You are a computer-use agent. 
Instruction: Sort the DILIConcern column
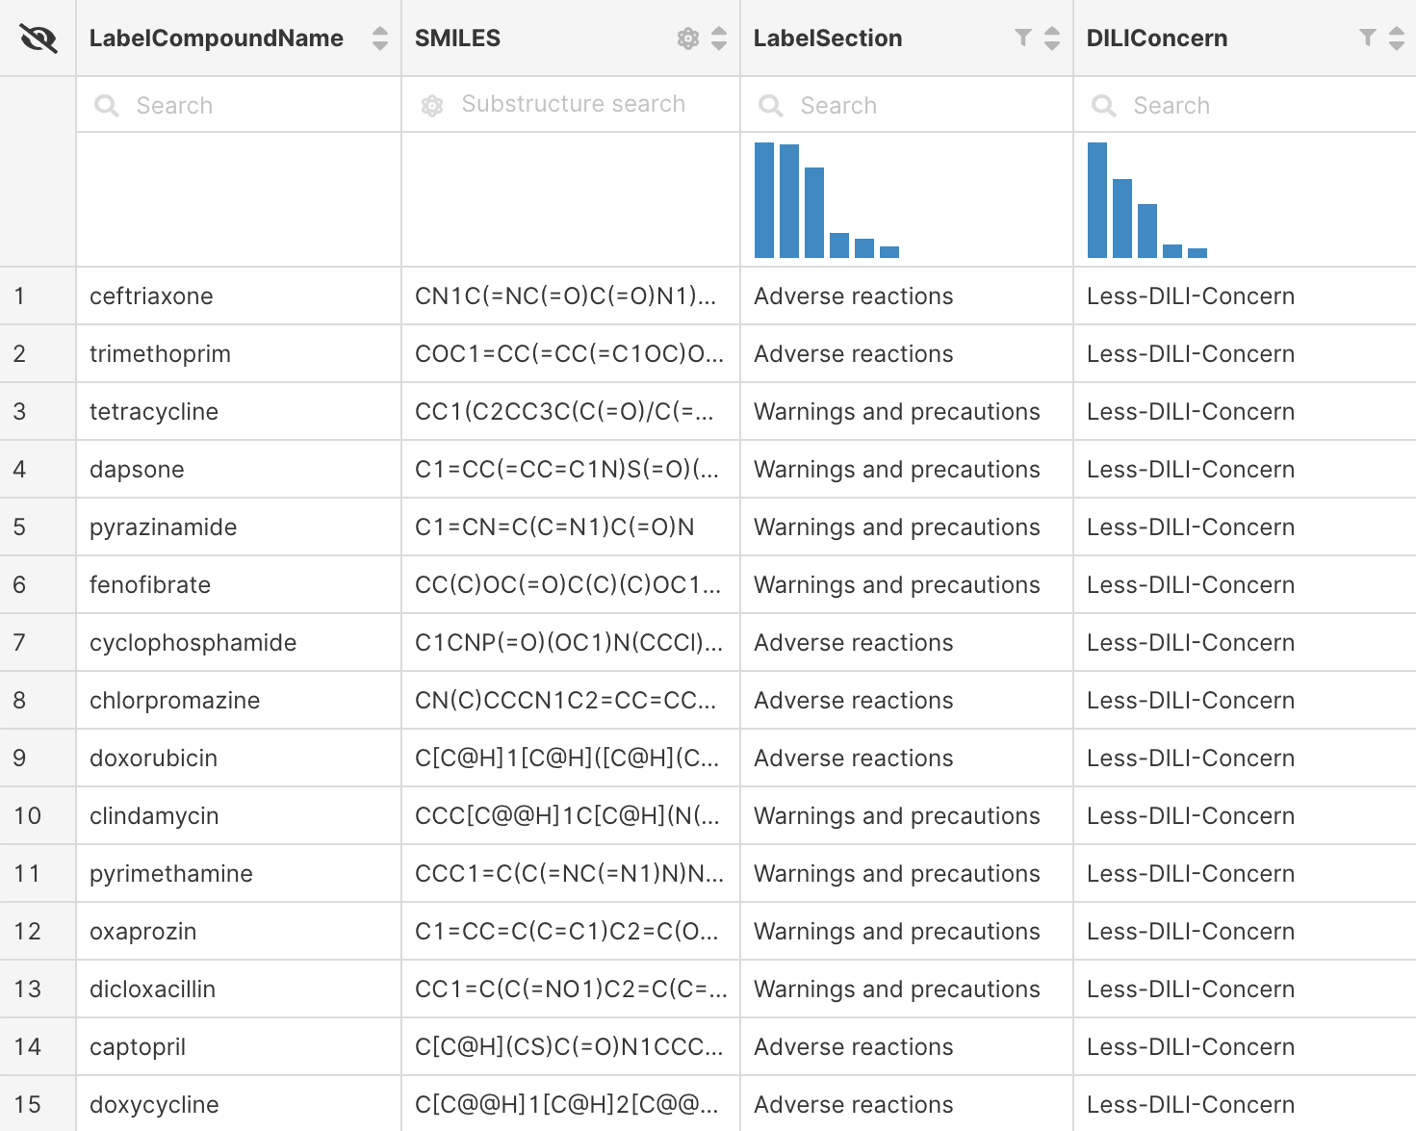click(1397, 39)
